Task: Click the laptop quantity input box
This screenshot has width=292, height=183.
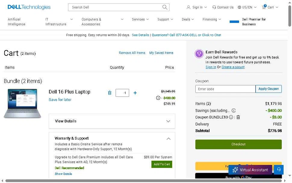Action: [x=122, y=93]
